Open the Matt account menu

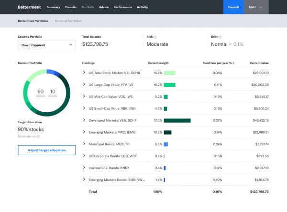click(x=256, y=7)
